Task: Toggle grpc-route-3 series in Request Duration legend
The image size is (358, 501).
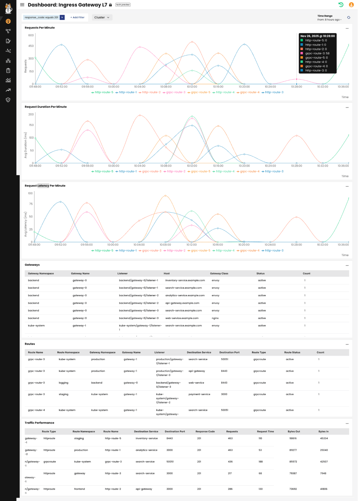Action: tap(150, 171)
